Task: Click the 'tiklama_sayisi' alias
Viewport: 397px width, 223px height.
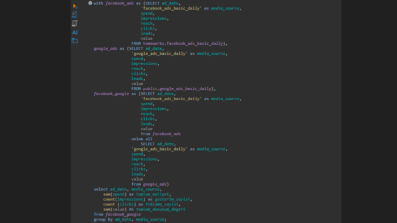Action: click(x=162, y=204)
